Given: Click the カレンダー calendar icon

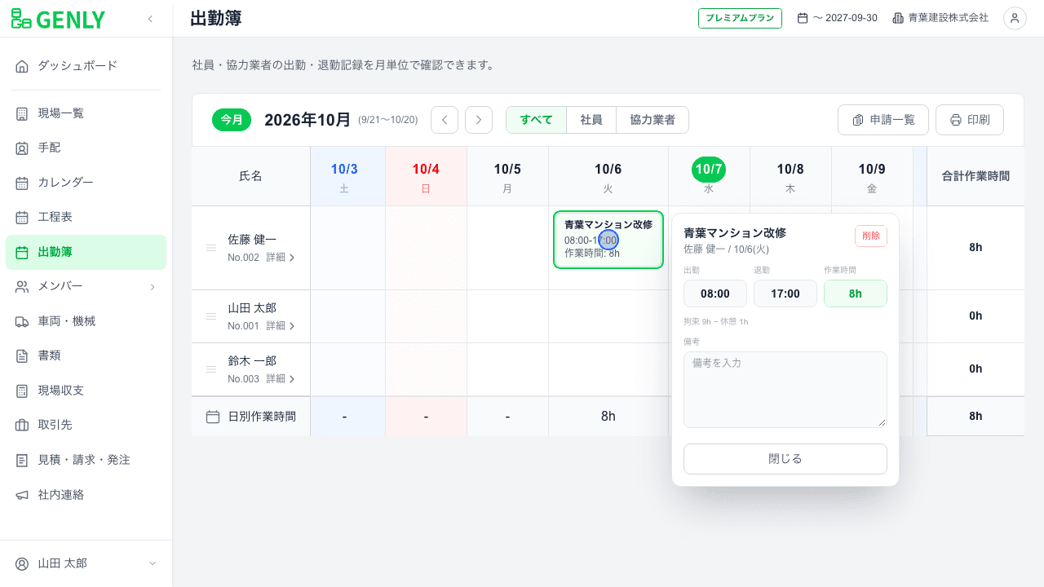Looking at the screenshot, I should (x=22, y=183).
